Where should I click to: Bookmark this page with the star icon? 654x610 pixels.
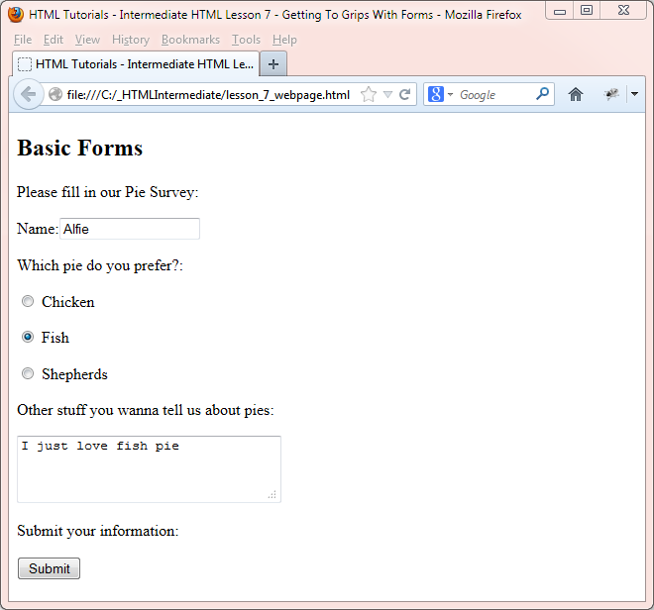369,95
